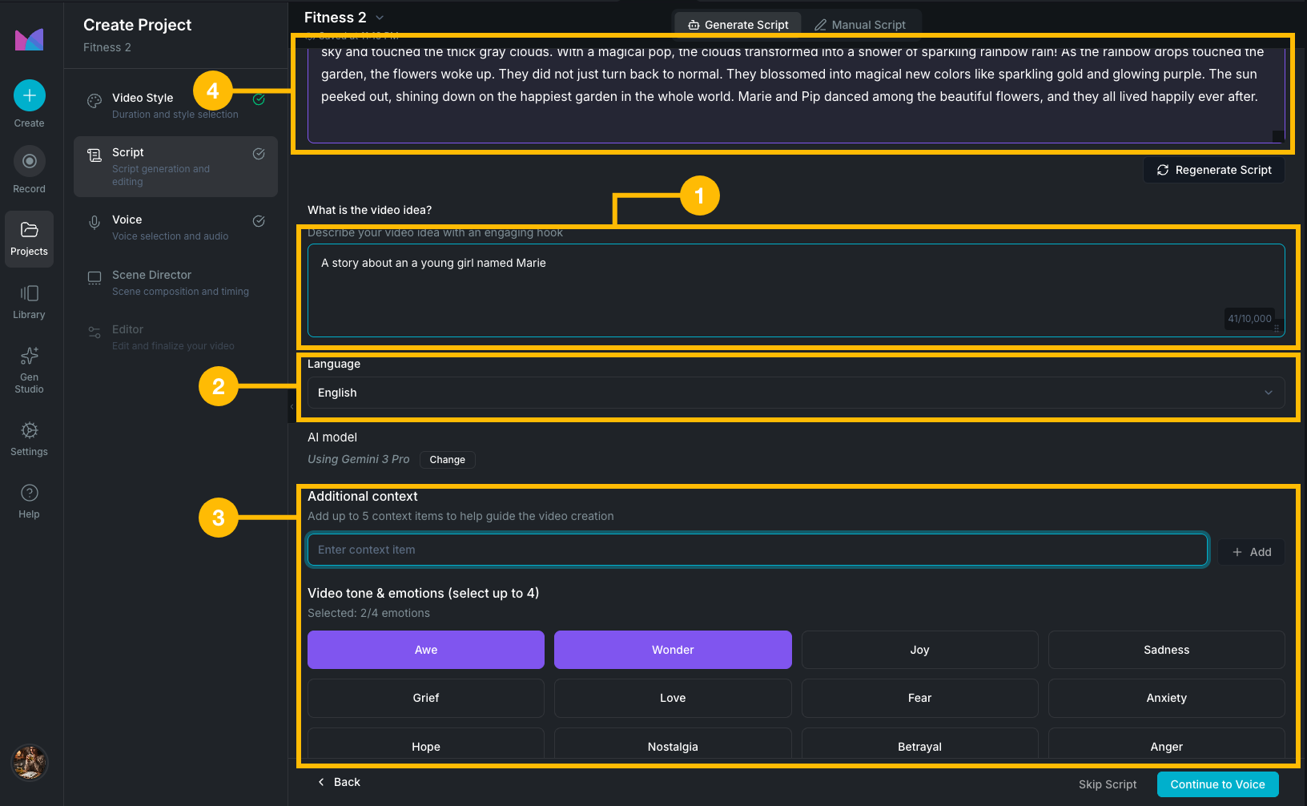Expand the Fitness 2 project name dropdown
Image resolution: width=1307 pixels, height=806 pixels.
379,17
